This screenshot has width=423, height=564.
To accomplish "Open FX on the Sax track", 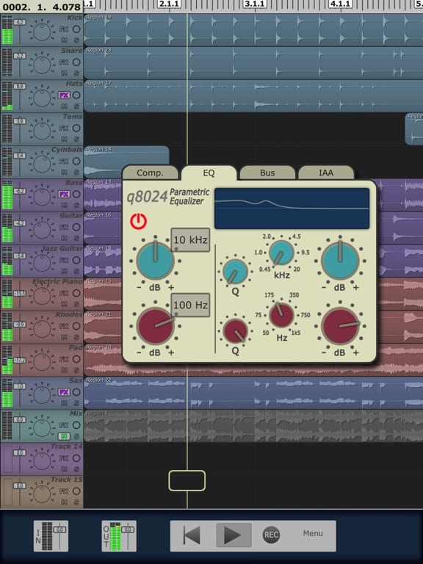I will 64,392.
